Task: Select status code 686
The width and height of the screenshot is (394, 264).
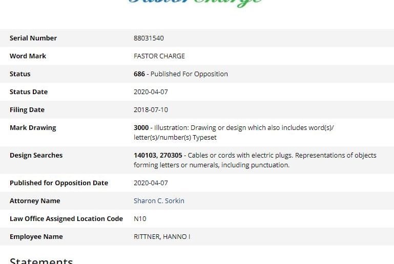Action: [139, 74]
